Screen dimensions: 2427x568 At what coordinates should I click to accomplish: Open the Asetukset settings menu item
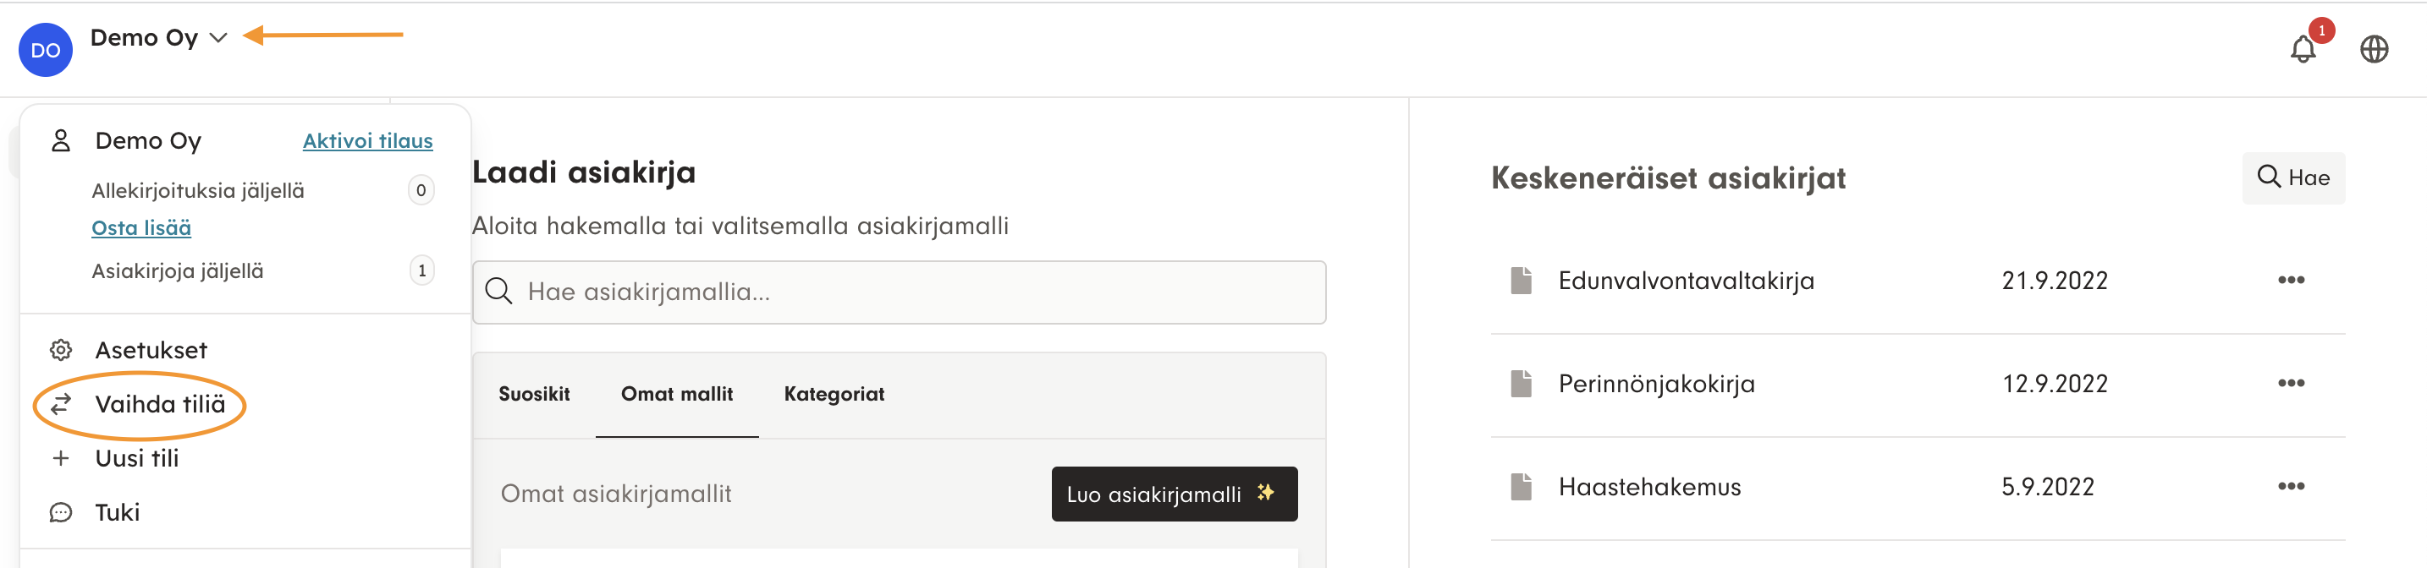(151, 350)
